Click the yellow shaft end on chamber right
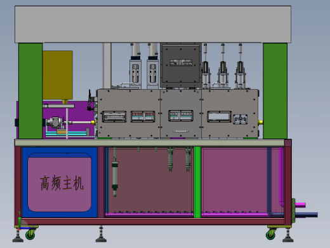This screenshot has width=330, height=248. click(x=261, y=122)
